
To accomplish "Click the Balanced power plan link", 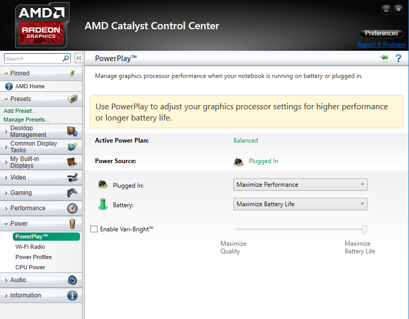I will coord(245,141).
